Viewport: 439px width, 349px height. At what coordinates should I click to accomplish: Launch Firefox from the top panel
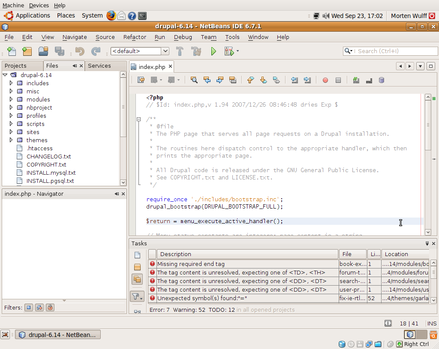[x=111, y=16]
